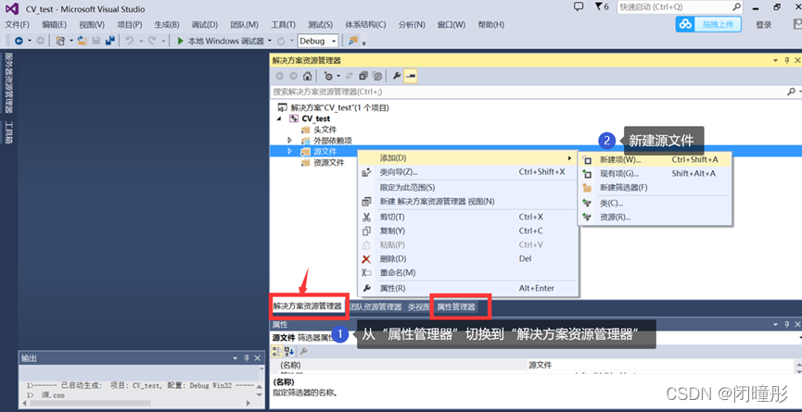Screen dimensions: 802x412
Task: Click the refresh icon beside debugger dropdown
Action: coord(281,41)
